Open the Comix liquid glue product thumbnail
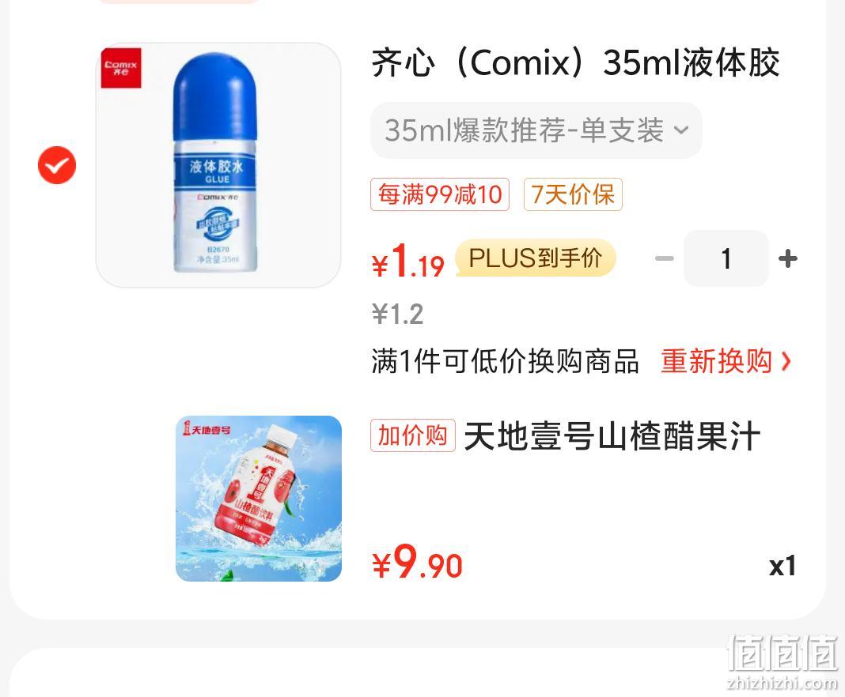Screen dimensions: 845x697 (x=218, y=164)
